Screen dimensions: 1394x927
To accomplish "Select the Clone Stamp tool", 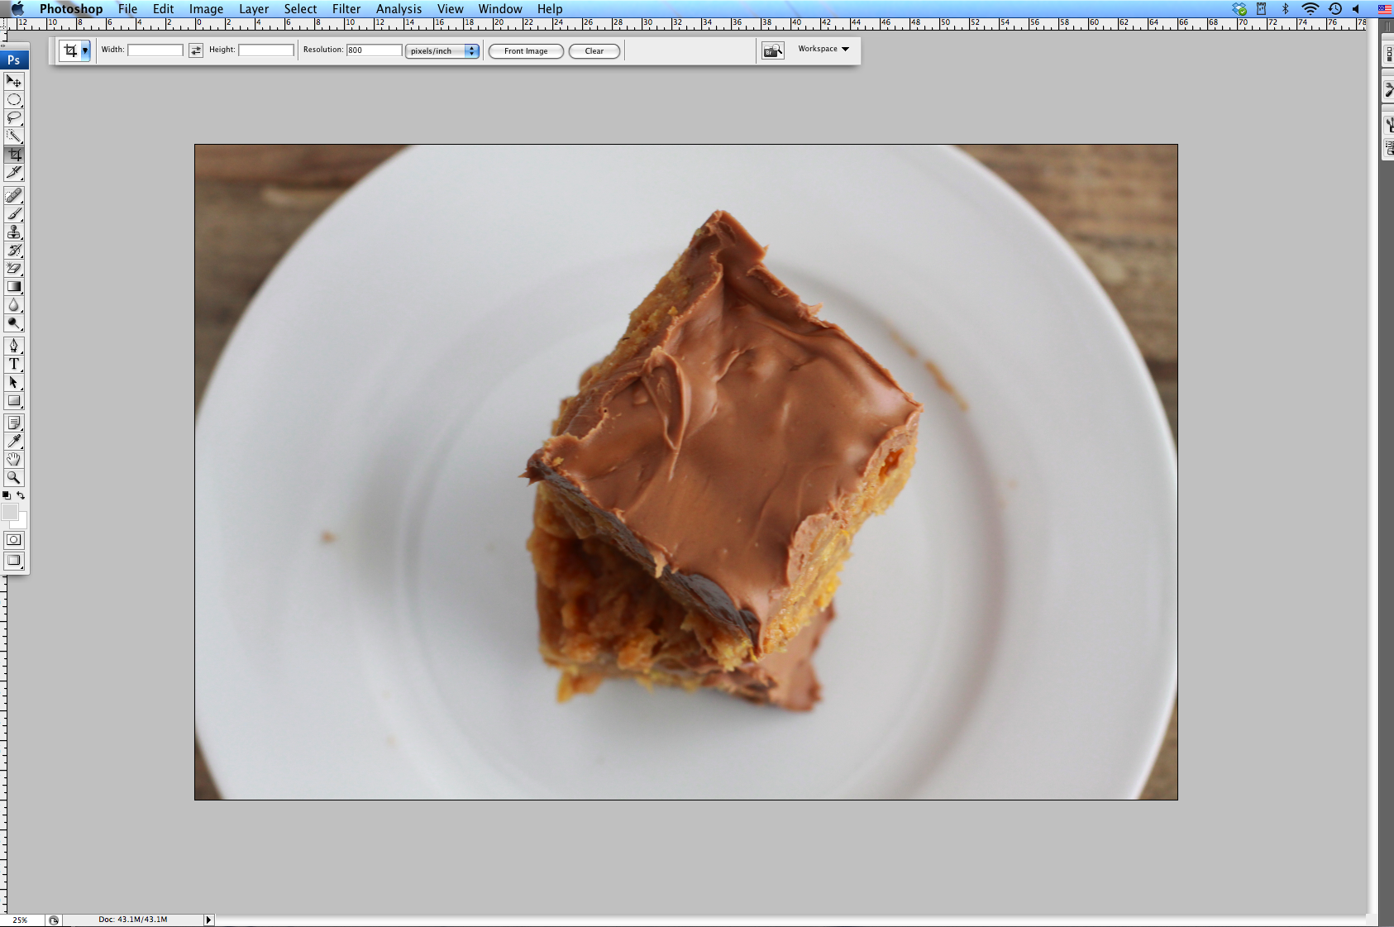I will click(x=14, y=232).
